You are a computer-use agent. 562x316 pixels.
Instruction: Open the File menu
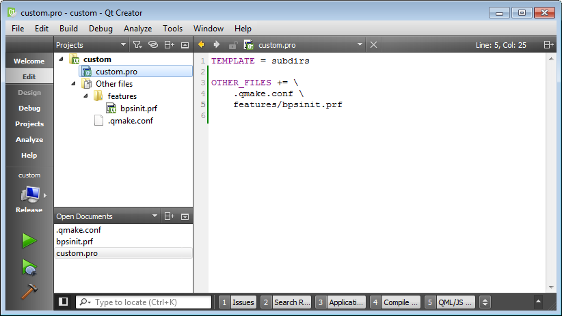(18, 29)
